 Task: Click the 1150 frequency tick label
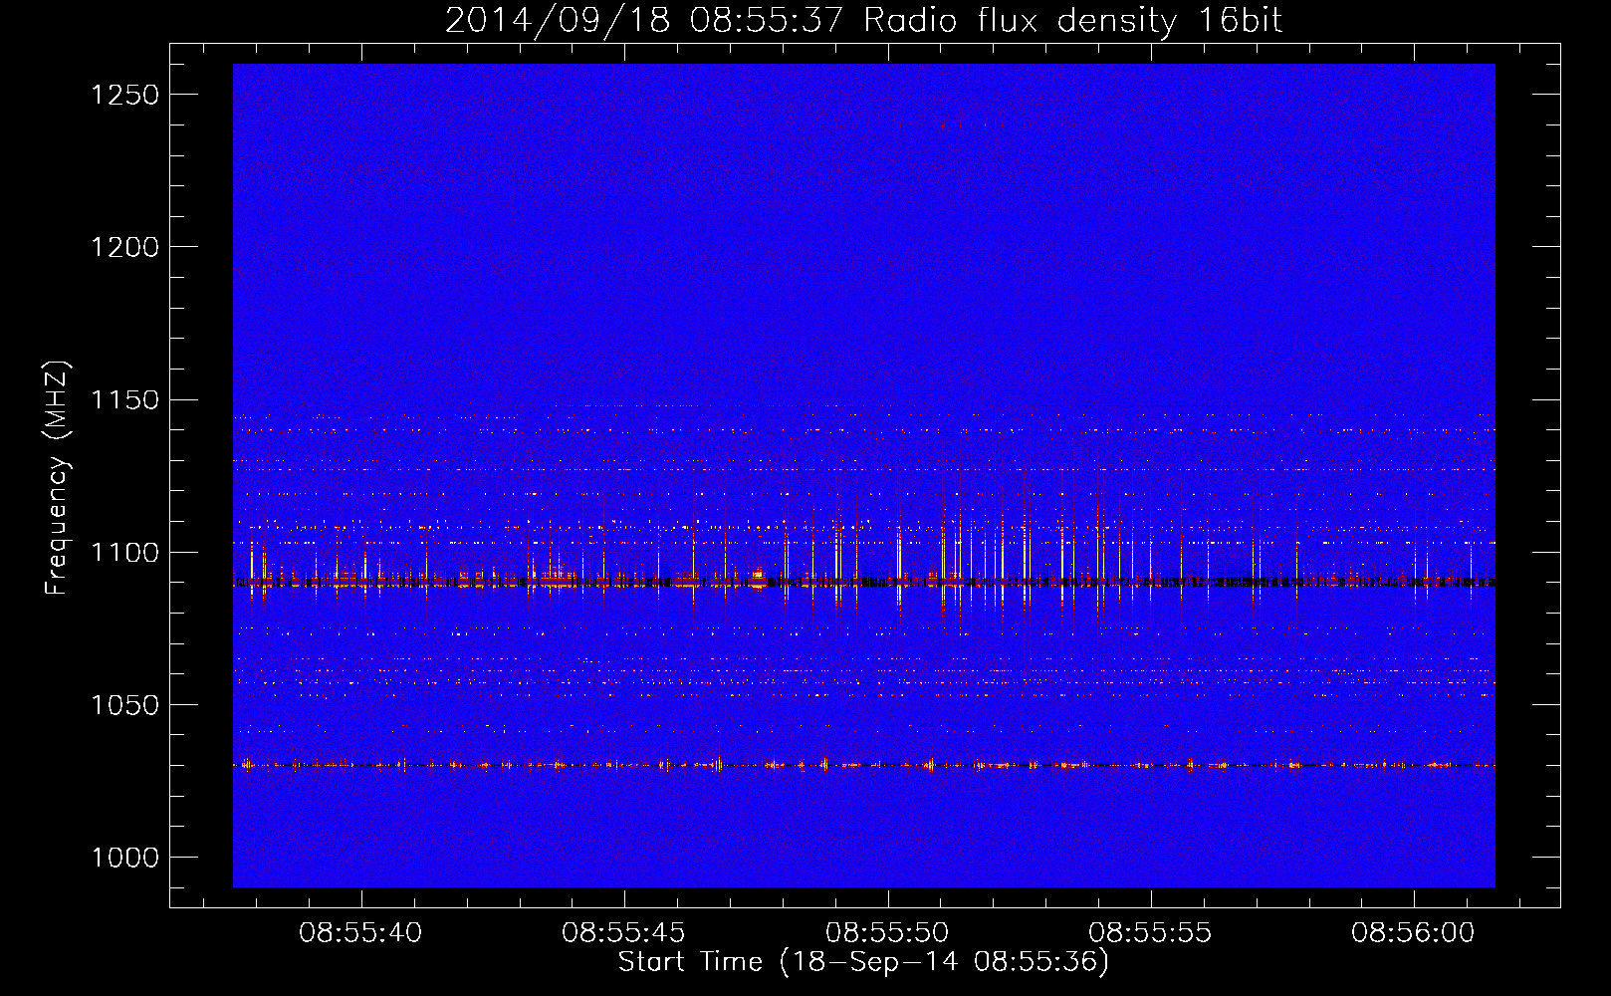coord(124,400)
